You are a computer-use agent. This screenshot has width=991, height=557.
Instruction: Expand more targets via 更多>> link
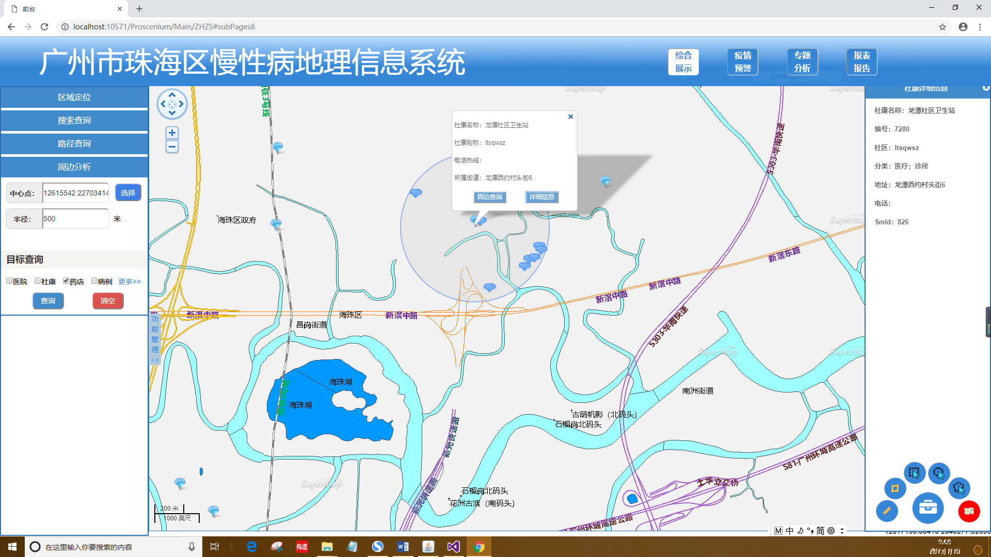click(x=130, y=282)
